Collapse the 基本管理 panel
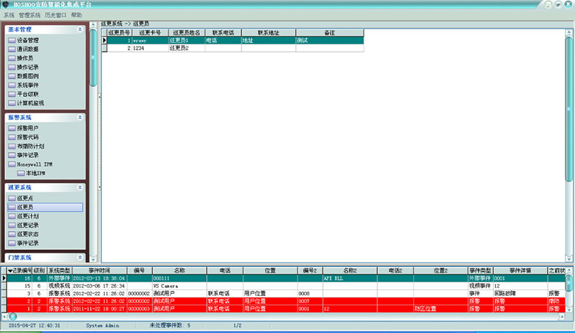575x333 pixels. pyautogui.click(x=80, y=29)
